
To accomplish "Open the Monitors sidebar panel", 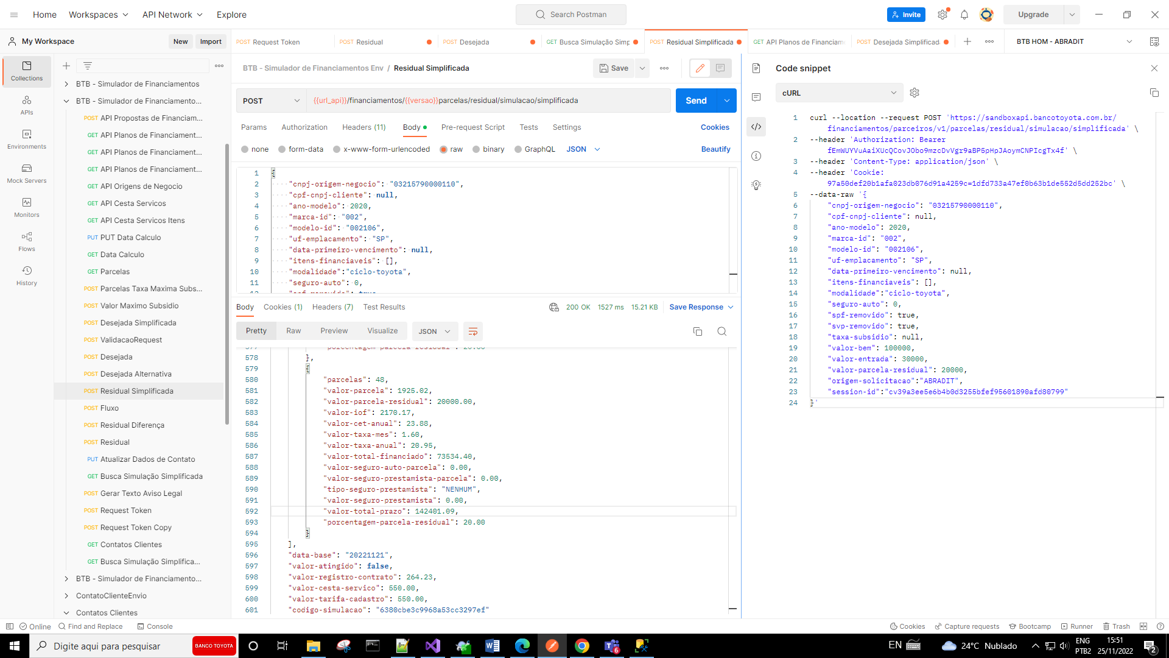I will pos(27,208).
